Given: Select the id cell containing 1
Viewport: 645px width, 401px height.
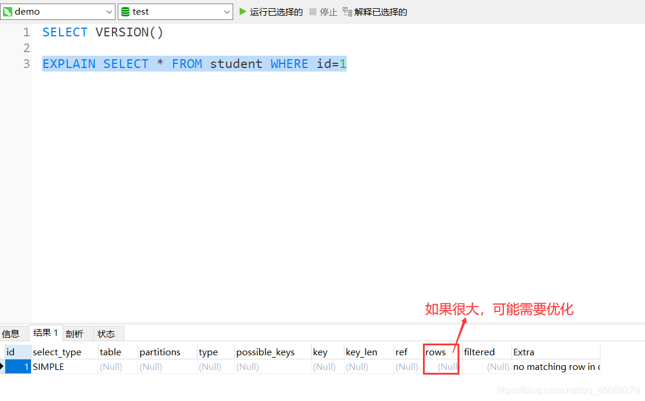Looking at the screenshot, I should (x=18, y=366).
